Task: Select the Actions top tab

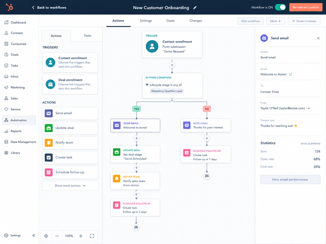Action: click(x=118, y=21)
